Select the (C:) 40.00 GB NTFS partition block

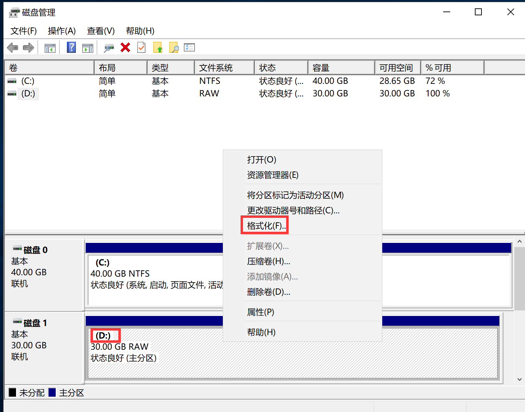coord(298,280)
